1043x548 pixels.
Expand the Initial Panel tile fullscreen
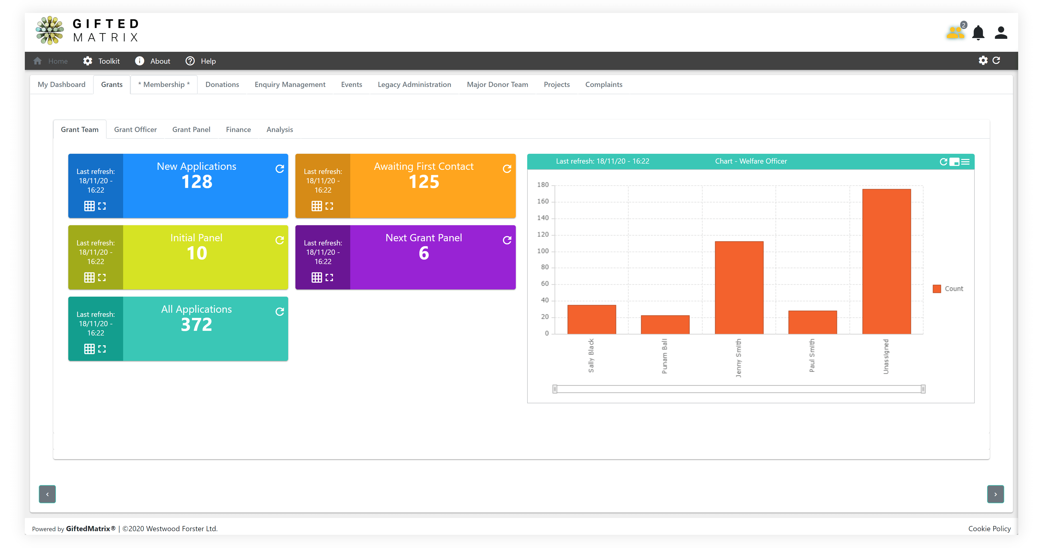(x=102, y=277)
